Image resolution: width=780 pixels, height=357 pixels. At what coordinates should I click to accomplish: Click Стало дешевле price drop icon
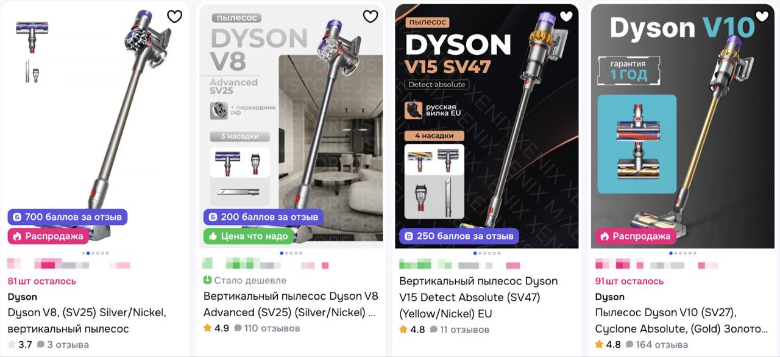coord(207,280)
